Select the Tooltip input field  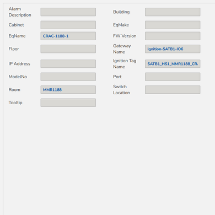[x=68, y=103]
